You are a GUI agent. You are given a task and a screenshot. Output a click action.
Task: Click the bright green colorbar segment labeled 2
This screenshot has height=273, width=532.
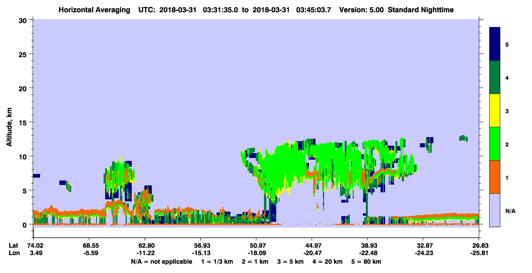495,144
